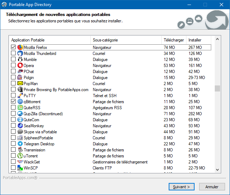Select the PuTTY checkbox
The width and height of the screenshot is (230, 195).
(13, 95)
